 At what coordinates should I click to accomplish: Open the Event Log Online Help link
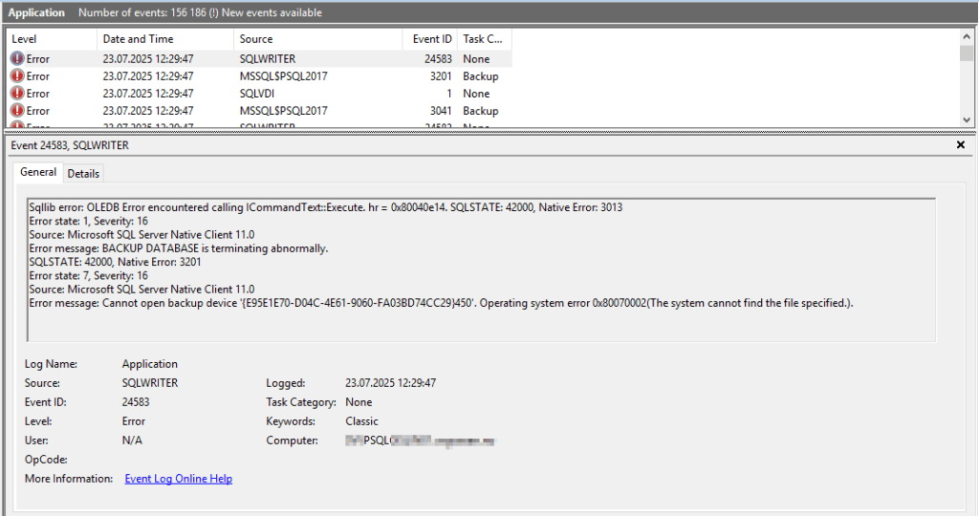[178, 479]
